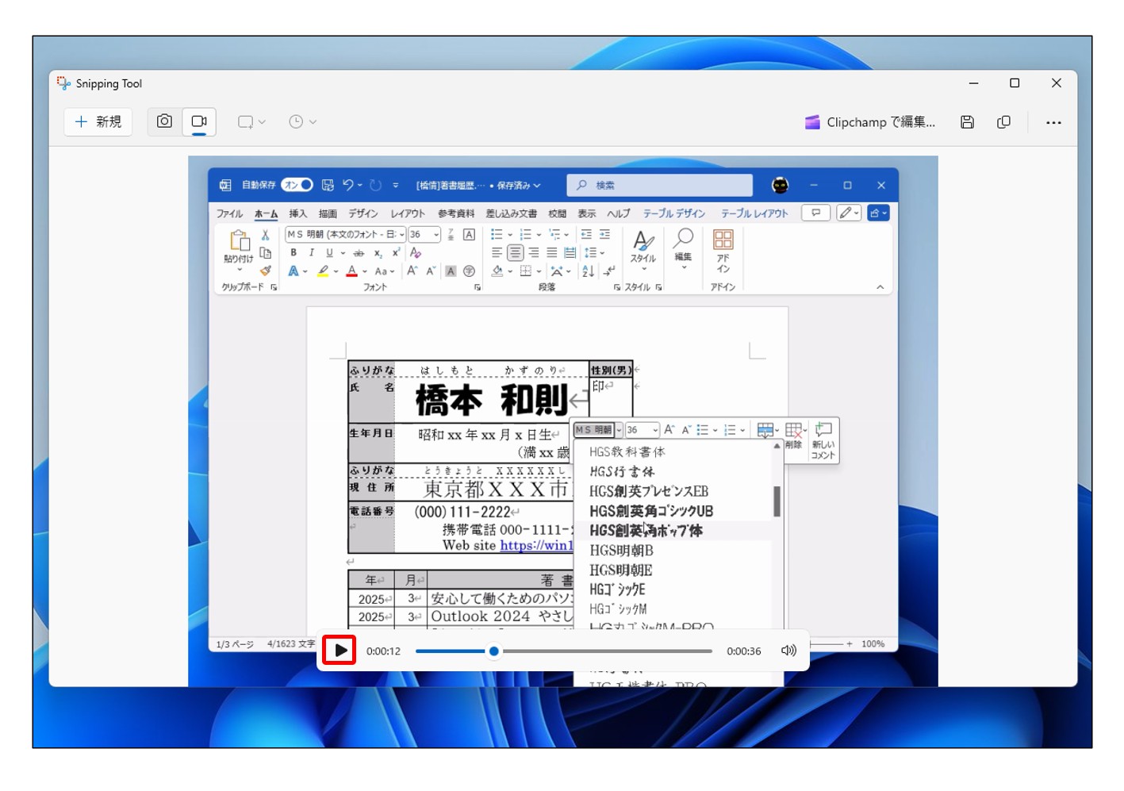Click the cat profile avatar in Word

781,185
